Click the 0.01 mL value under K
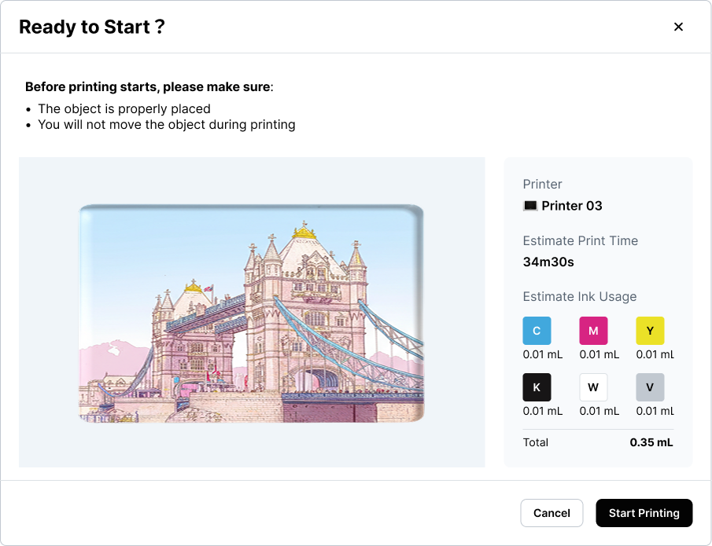 [x=543, y=411]
